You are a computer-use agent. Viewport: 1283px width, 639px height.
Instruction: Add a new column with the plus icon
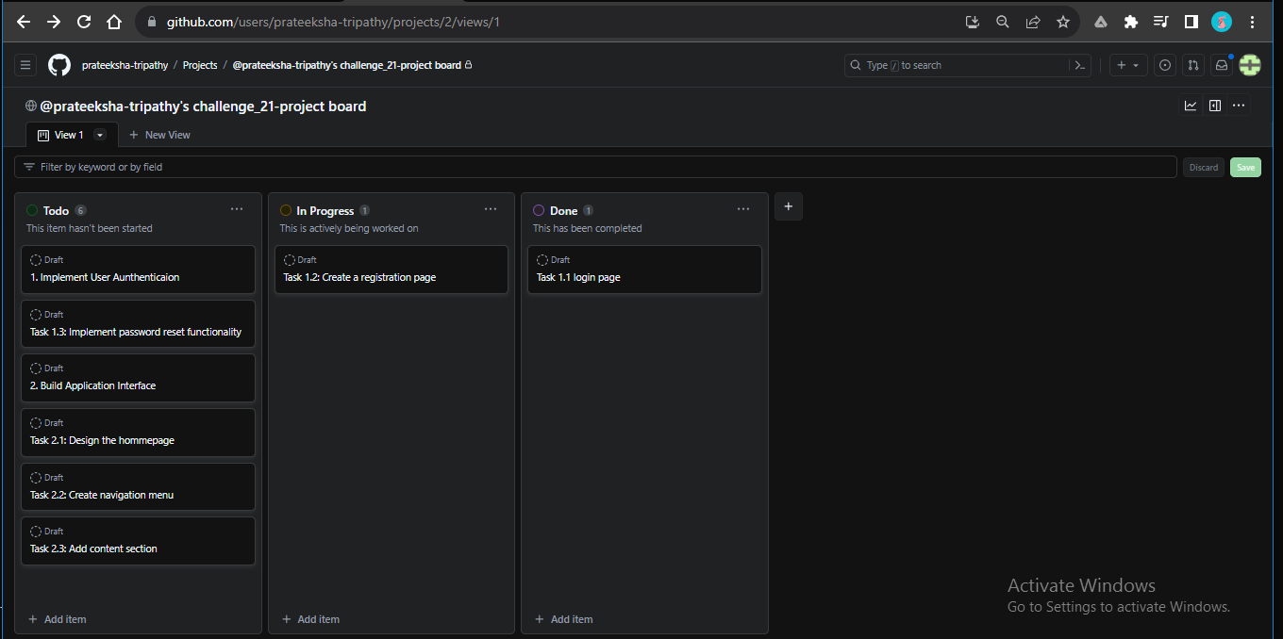pos(789,206)
